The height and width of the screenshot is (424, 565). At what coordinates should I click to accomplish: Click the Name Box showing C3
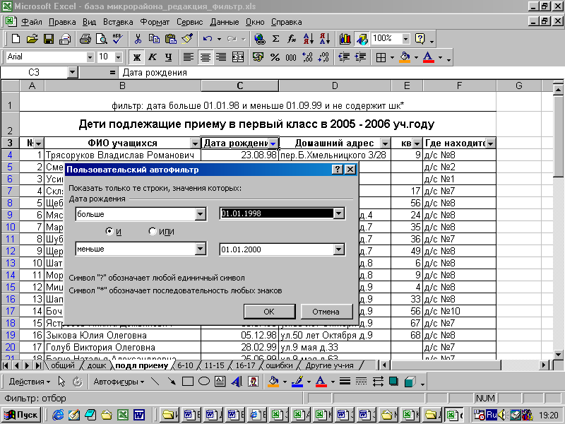[x=34, y=73]
